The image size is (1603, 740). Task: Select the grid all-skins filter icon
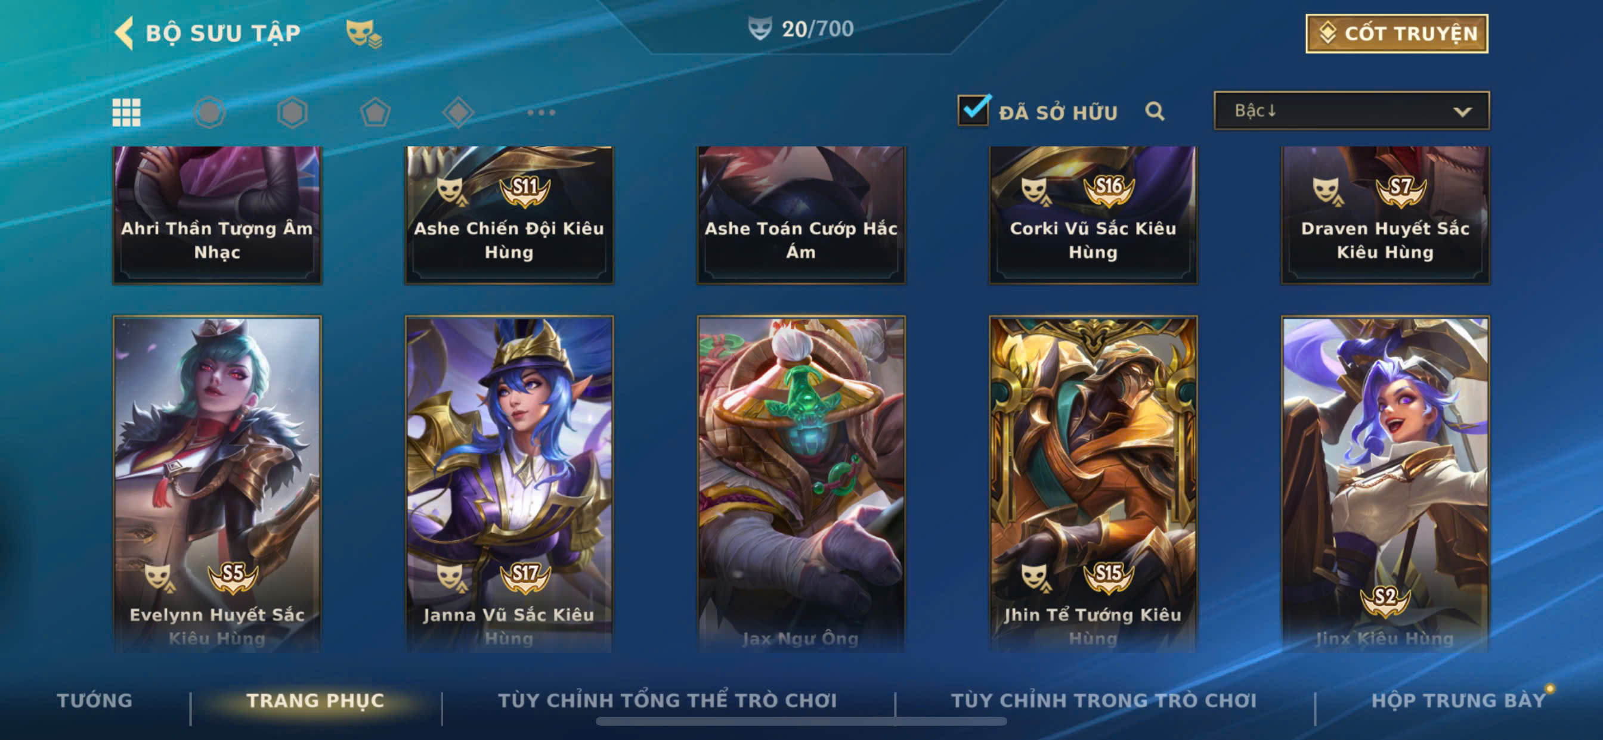coord(126,113)
